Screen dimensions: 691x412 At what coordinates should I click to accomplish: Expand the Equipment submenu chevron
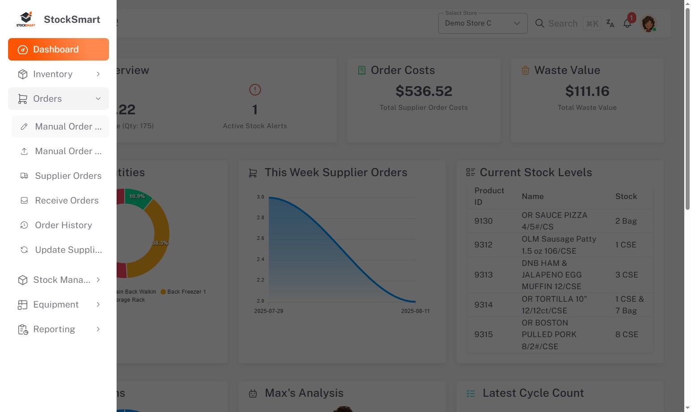pyautogui.click(x=98, y=304)
